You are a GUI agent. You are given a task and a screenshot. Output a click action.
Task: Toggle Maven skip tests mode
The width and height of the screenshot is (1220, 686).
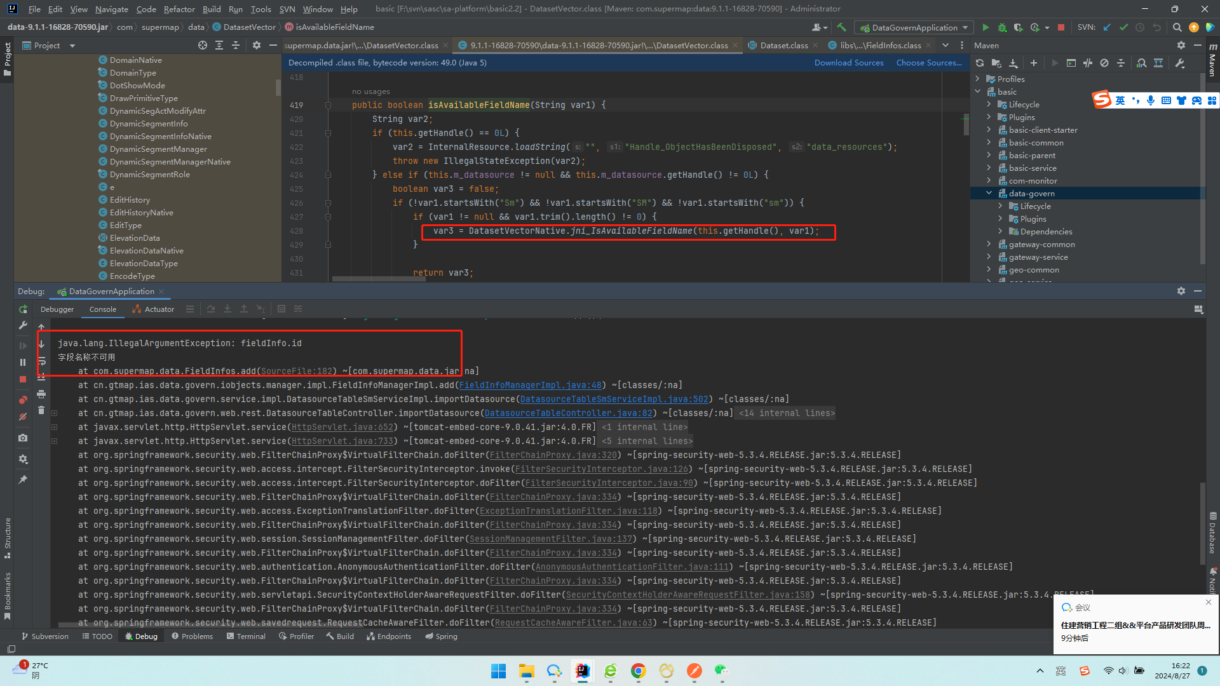pyautogui.click(x=1104, y=63)
